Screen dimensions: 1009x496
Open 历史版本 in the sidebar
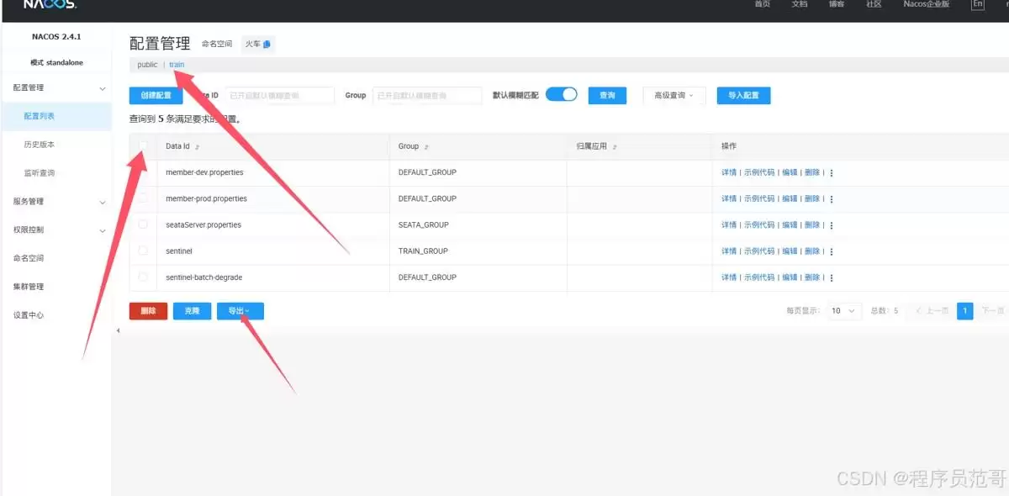40,145
